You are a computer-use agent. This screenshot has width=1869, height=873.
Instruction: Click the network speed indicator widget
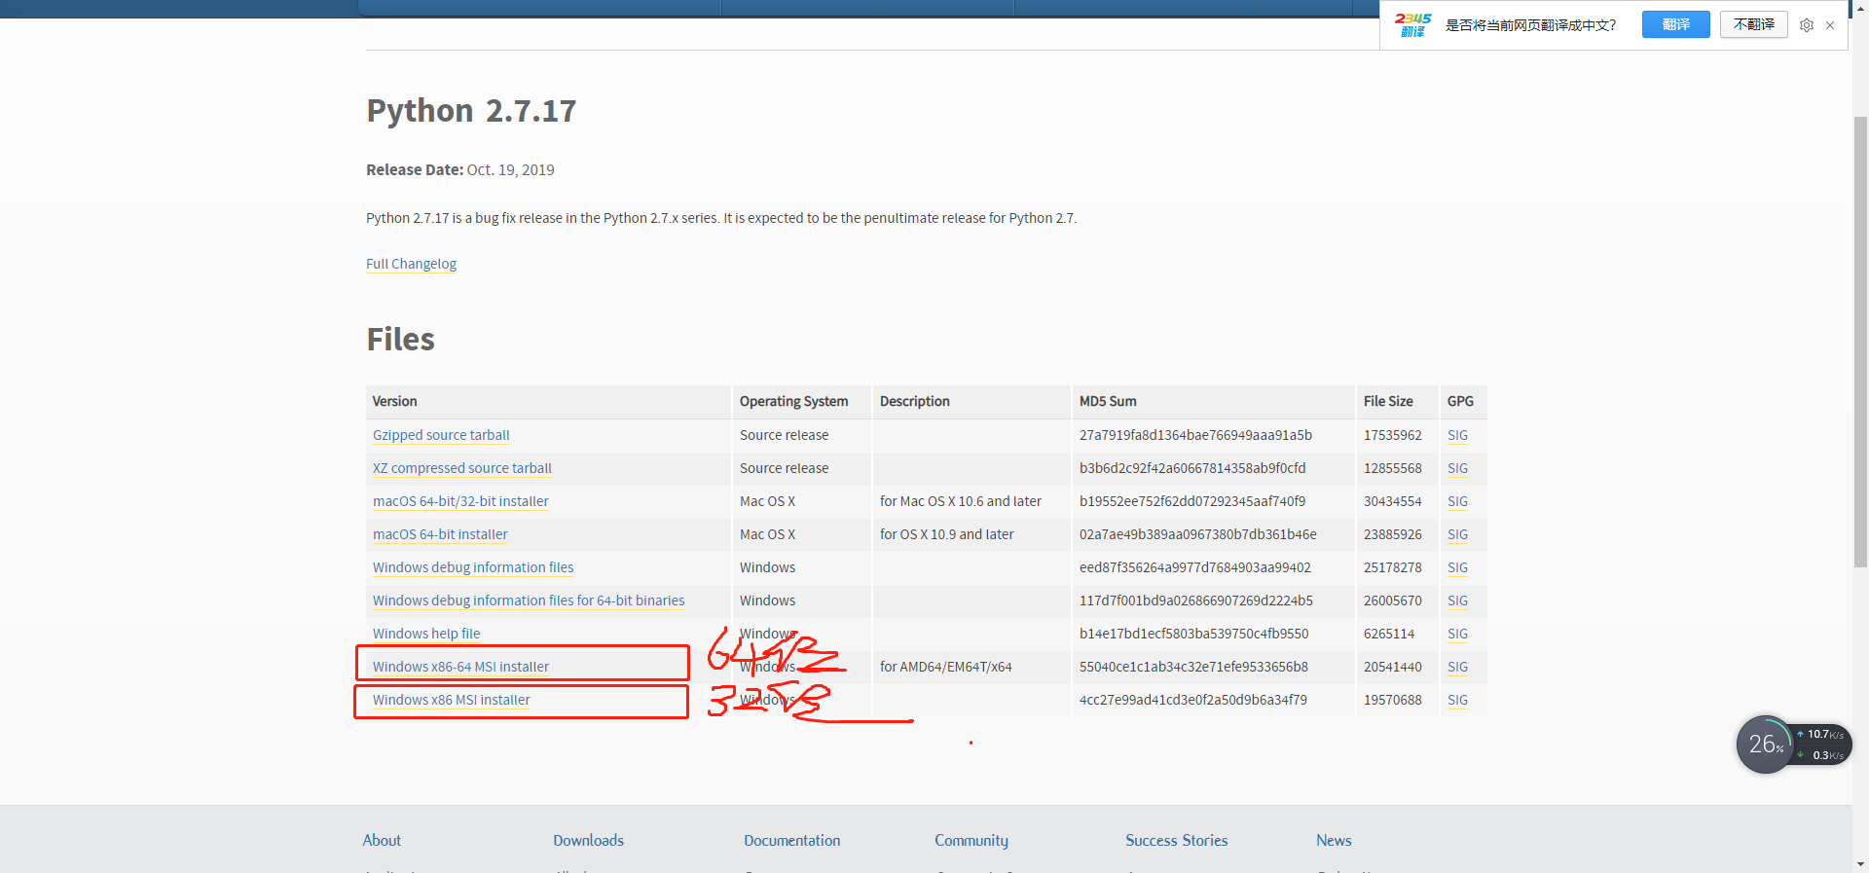1821,745
